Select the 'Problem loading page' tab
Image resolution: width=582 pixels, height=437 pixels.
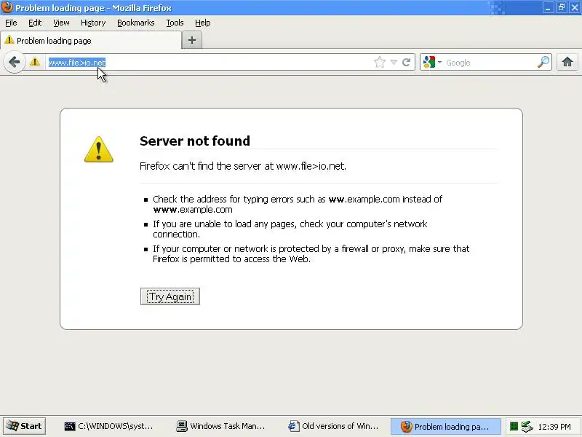click(91, 41)
